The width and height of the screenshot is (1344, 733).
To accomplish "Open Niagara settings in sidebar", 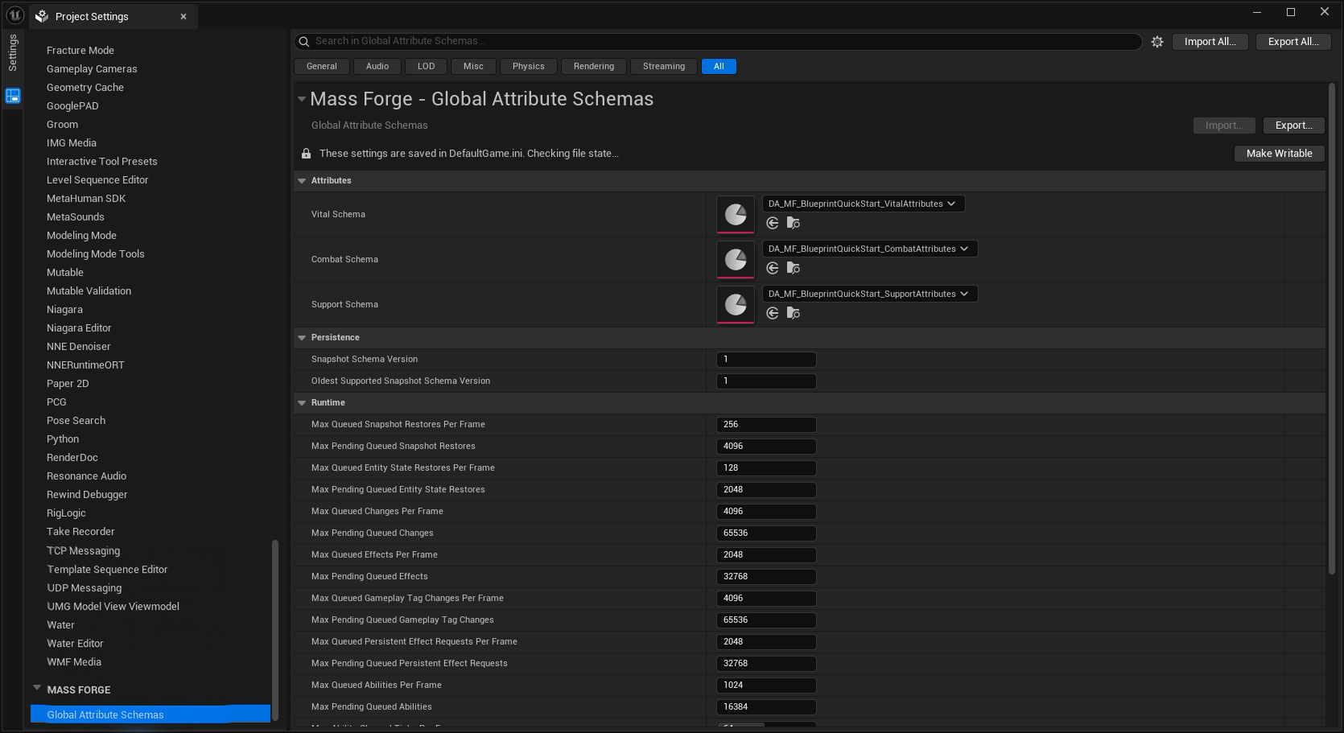I will 64,310.
